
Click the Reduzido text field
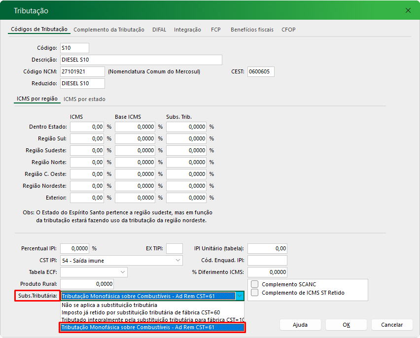[x=82, y=83]
